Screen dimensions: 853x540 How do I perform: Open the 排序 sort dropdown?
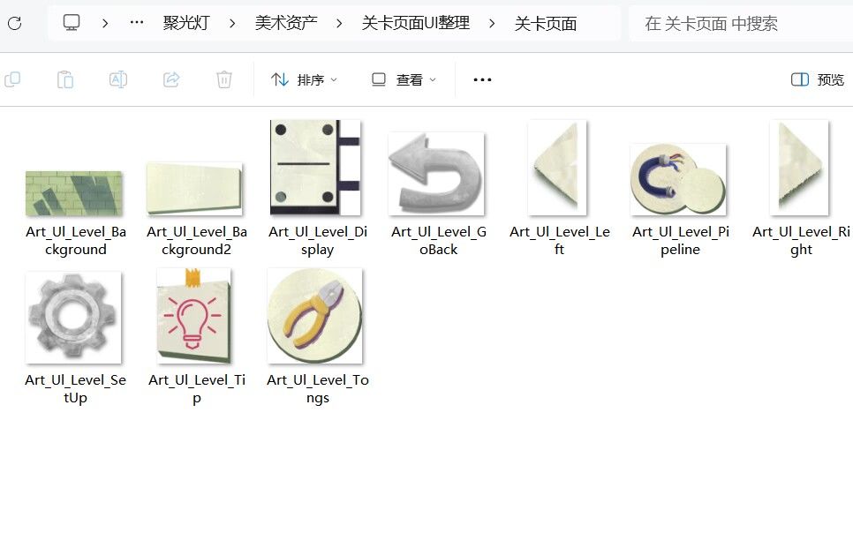[x=304, y=80]
